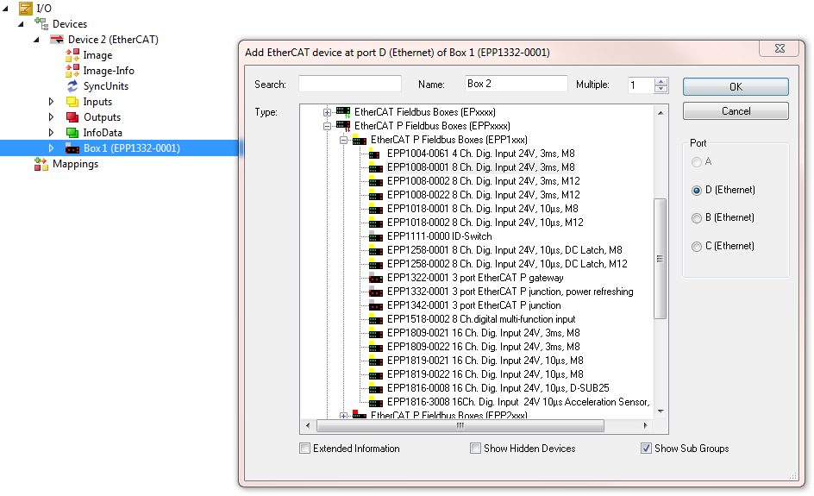Viewport: 814px width, 496px height.
Task: Expand the Outputs node
Action: pyautogui.click(x=51, y=116)
